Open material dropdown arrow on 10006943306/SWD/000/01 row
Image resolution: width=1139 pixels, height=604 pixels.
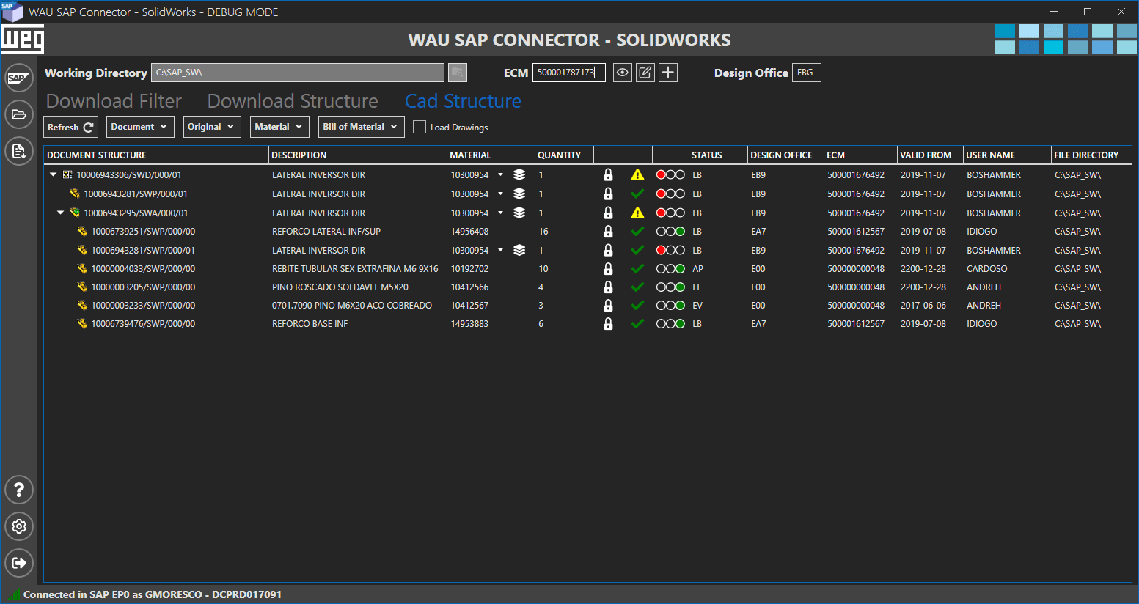(x=500, y=174)
